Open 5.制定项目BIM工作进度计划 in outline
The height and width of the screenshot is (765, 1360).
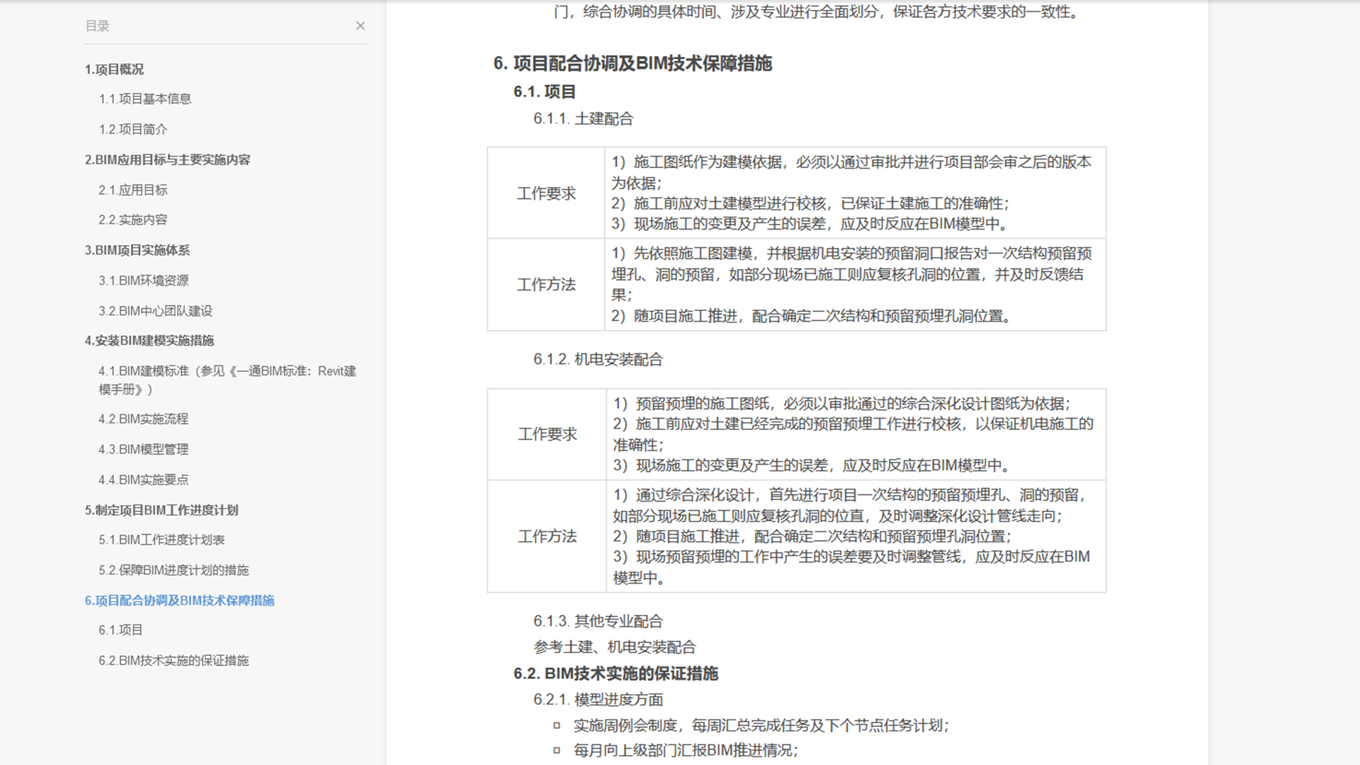click(161, 511)
